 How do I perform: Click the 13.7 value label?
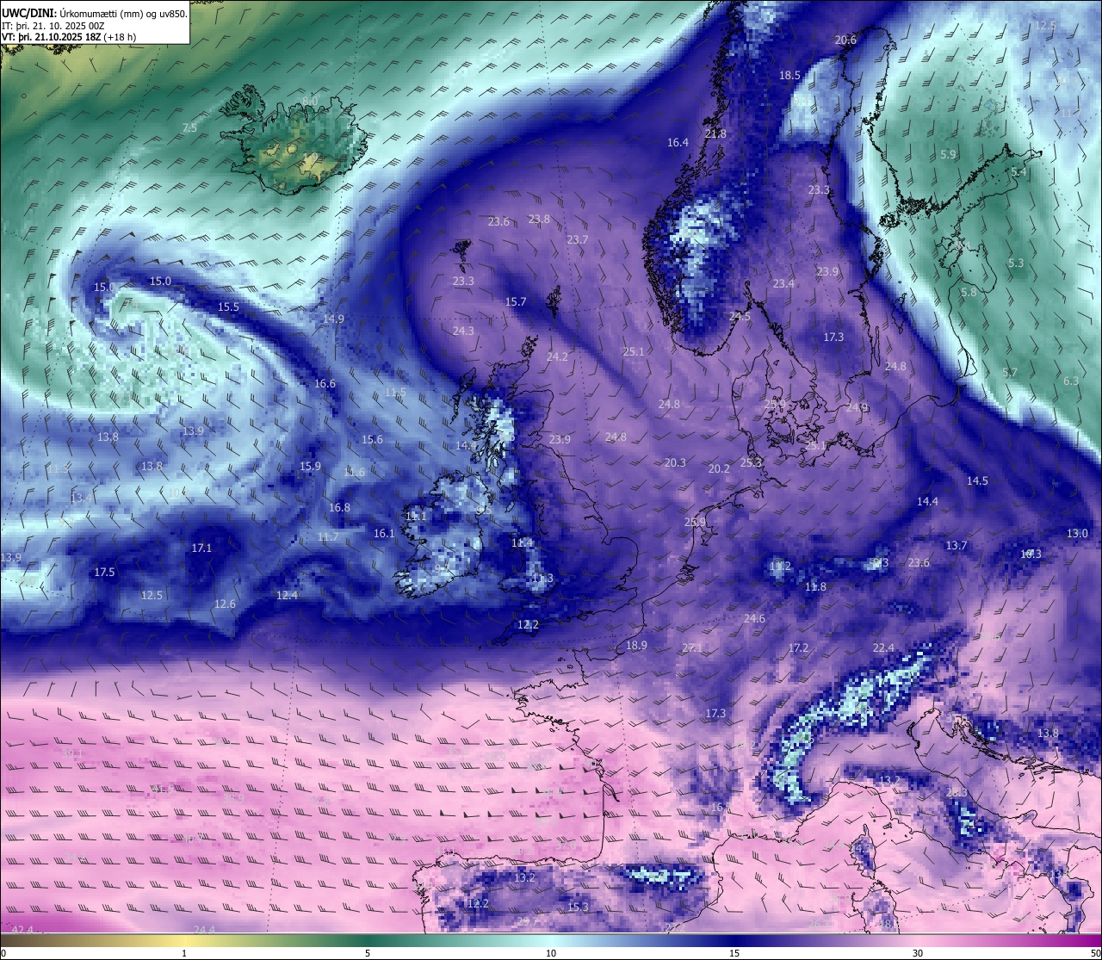(957, 545)
